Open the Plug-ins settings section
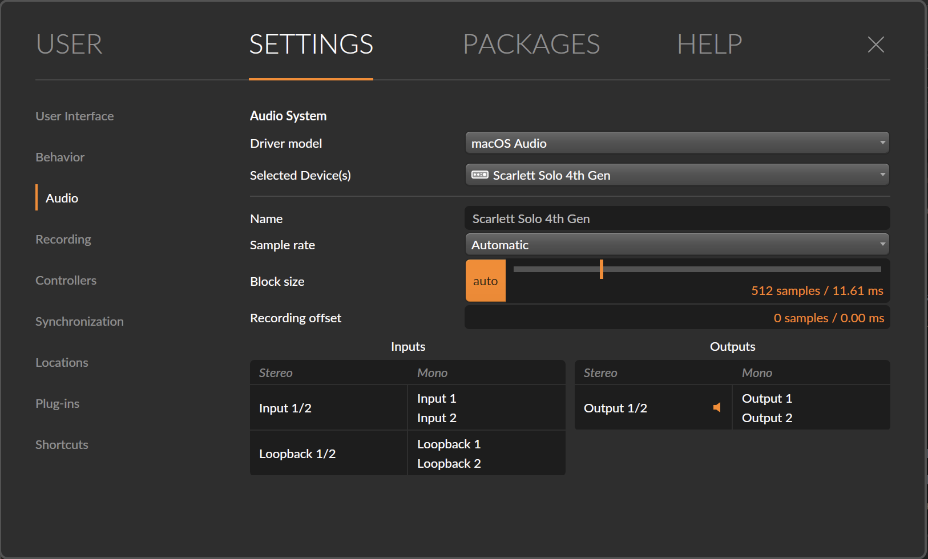The height and width of the screenshot is (559, 928). click(57, 403)
